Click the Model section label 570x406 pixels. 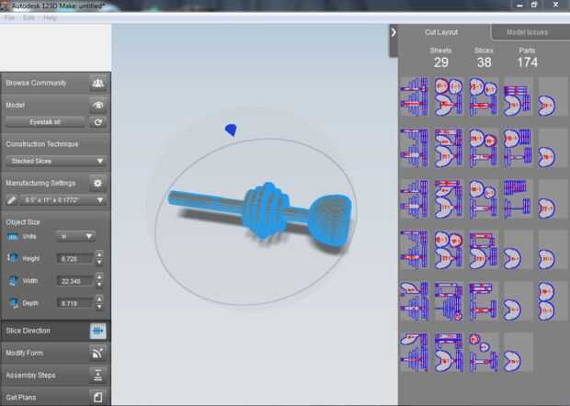(x=16, y=106)
